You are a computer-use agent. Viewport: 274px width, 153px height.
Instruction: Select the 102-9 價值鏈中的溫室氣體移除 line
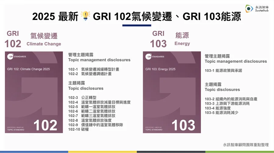pos(96,125)
